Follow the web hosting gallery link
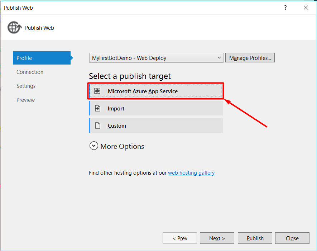 click(x=191, y=173)
